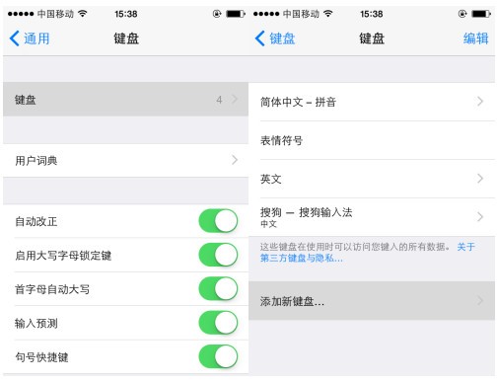
Task: Tap the right screen's rotation lock icon
Action: [462, 14]
